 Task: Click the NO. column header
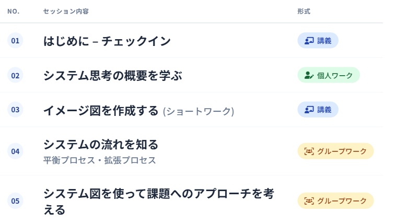[x=13, y=11]
